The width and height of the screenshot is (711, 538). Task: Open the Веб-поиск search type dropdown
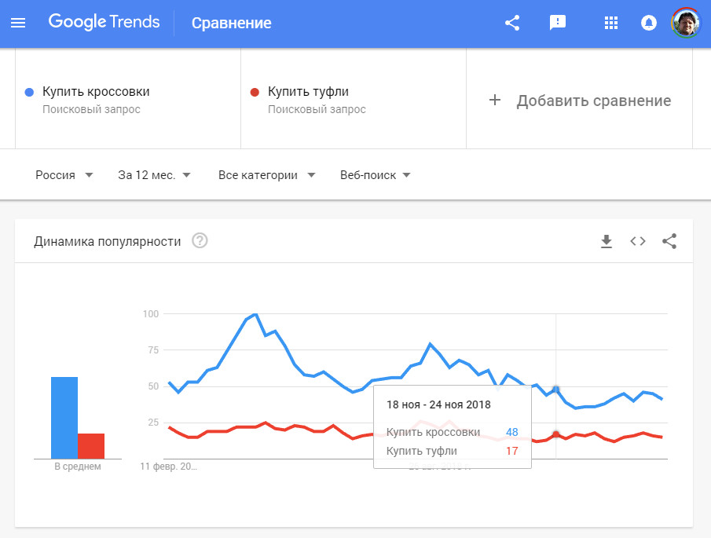pyautogui.click(x=376, y=175)
